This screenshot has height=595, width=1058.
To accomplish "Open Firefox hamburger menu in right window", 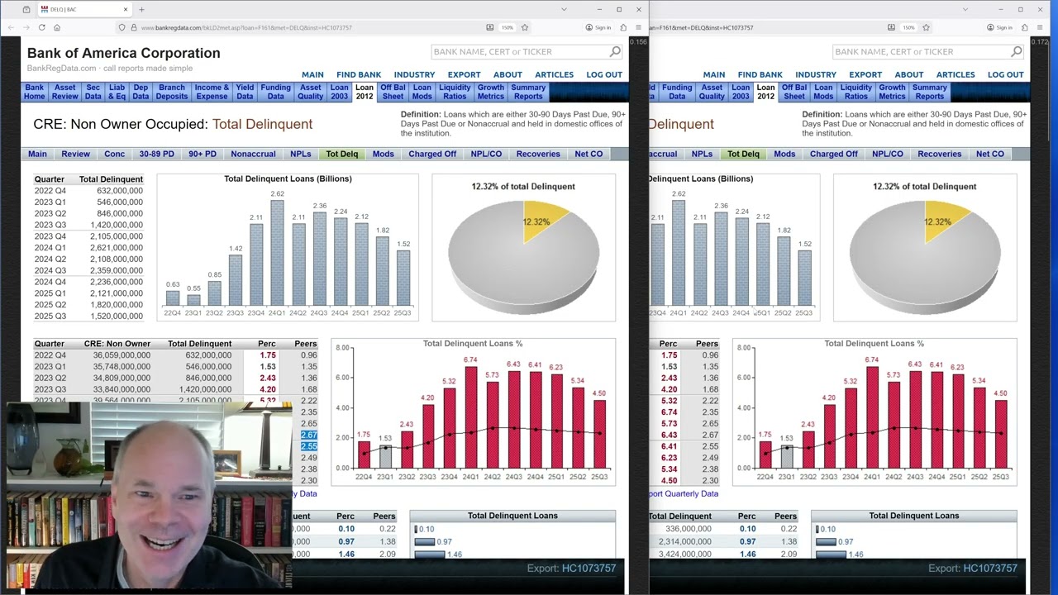I will (1039, 27).
